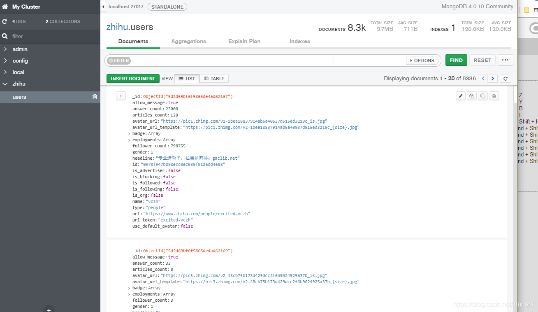The height and width of the screenshot is (312, 538).
Task: Run the query with FIND button
Action: coord(456,60)
